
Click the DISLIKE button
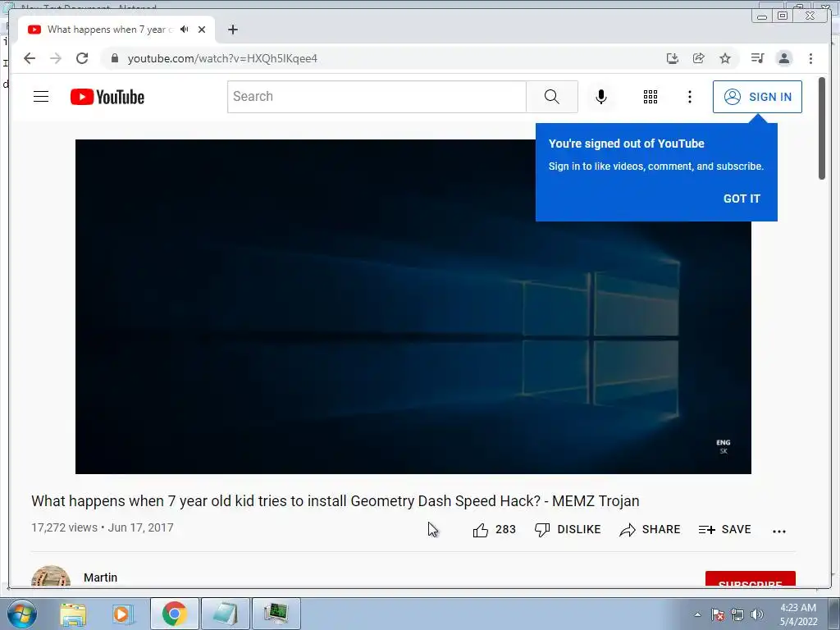click(568, 529)
